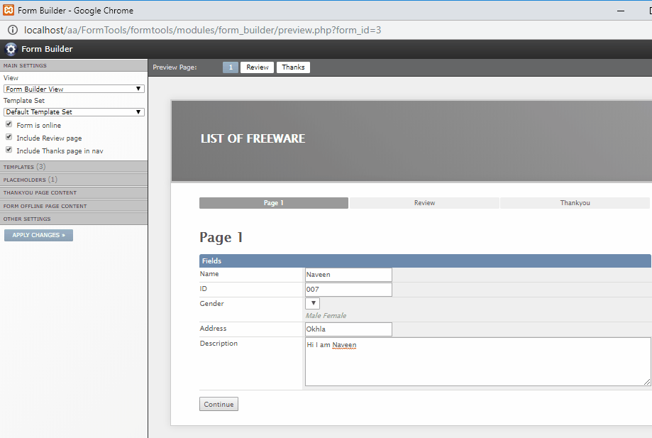Expand the Templates (3) section
652x438 pixels.
coord(74,167)
